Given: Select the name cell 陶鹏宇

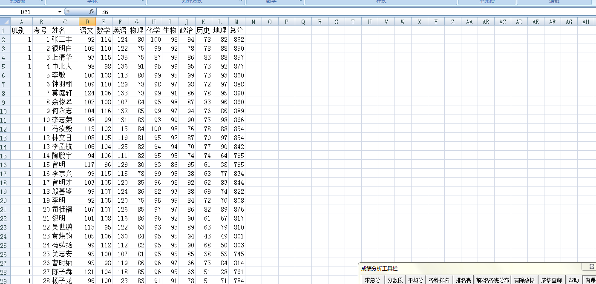Looking at the screenshot, I should tap(65, 155).
